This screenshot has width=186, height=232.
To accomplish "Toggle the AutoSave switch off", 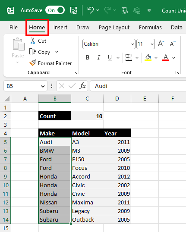I will [55, 10].
